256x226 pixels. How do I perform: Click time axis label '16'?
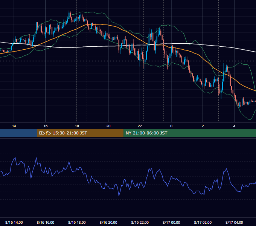[x=46, y=126]
